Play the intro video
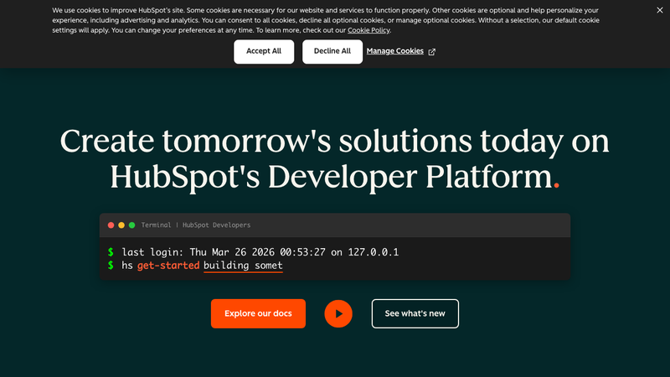670x377 pixels. point(338,313)
